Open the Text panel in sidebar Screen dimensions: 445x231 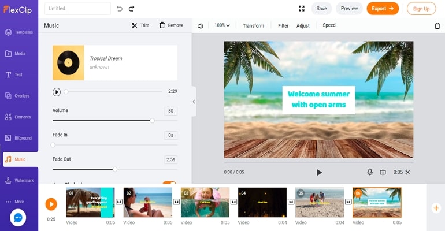click(x=14, y=74)
